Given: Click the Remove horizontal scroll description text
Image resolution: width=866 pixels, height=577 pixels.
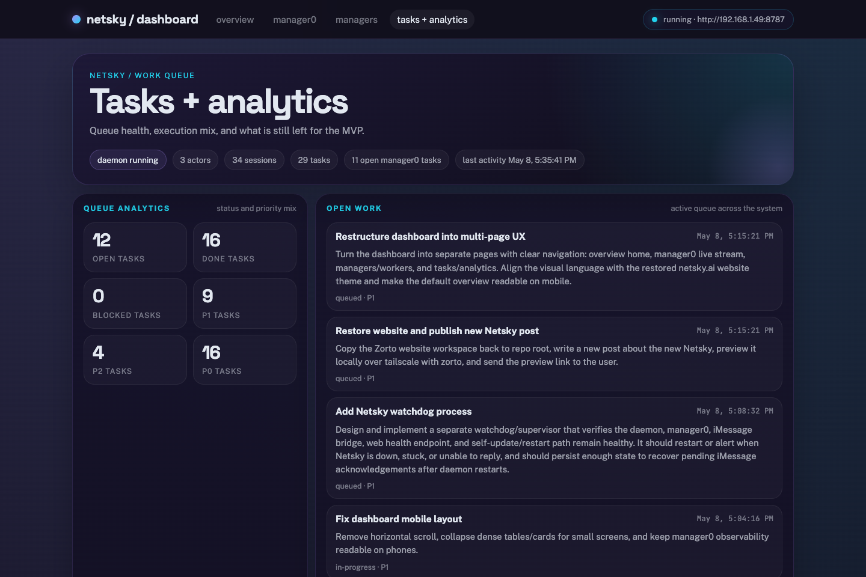Looking at the screenshot, I should 552,543.
